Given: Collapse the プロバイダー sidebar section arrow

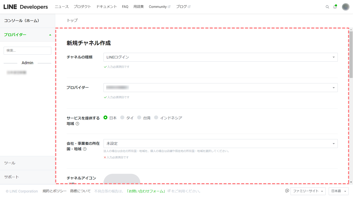Looking at the screenshot, I should (x=50, y=35).
